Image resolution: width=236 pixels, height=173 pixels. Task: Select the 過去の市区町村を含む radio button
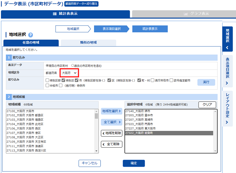tap(73, 65)
